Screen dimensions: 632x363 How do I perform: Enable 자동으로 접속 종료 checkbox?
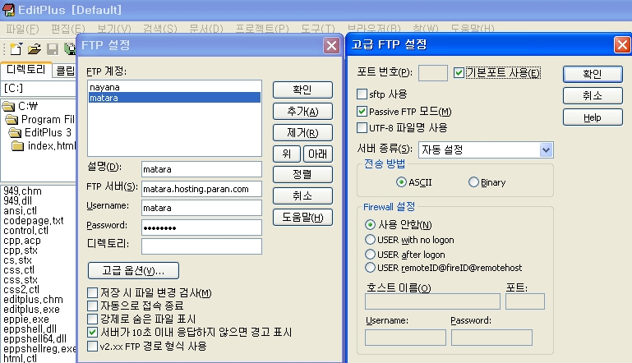point(92,306)
